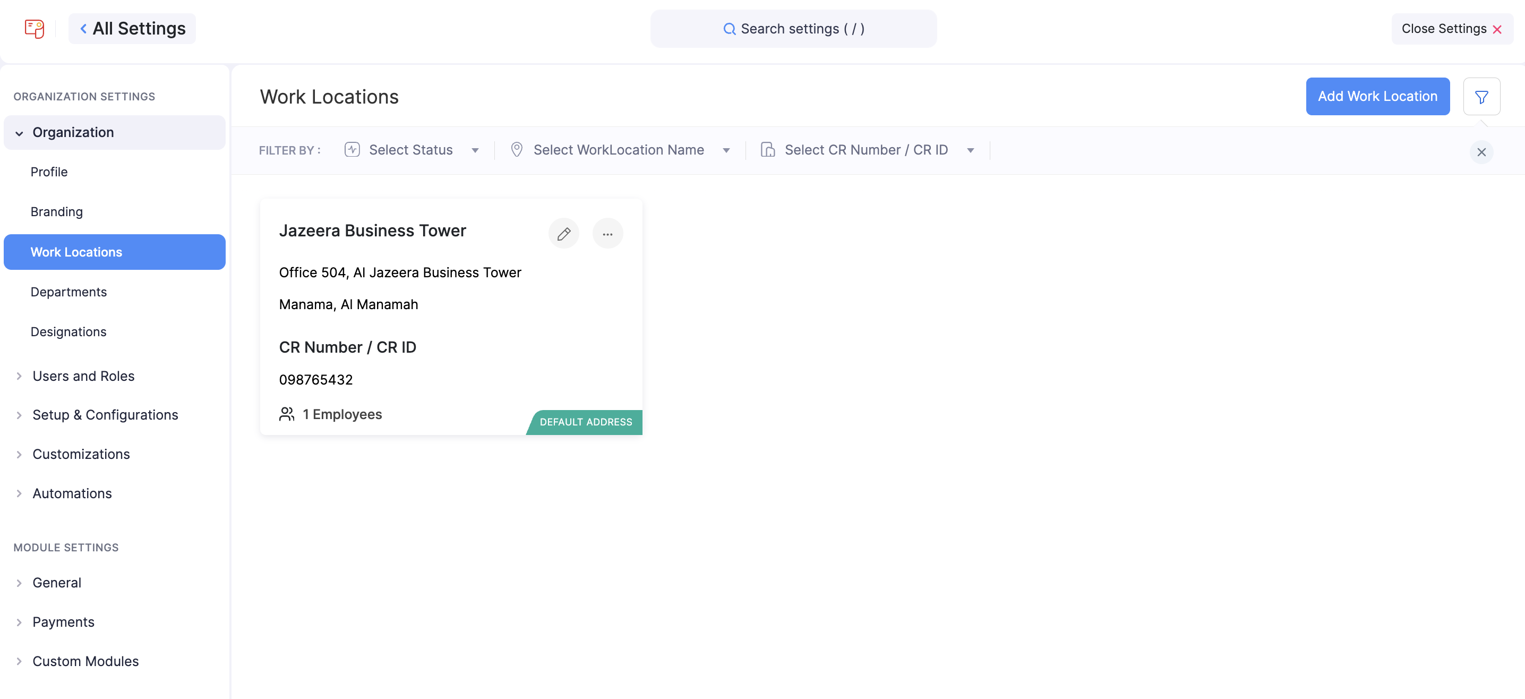The image size is (1525, 699).
Task: Click the back arrow beside All Settings
Action: click(83, 29)
